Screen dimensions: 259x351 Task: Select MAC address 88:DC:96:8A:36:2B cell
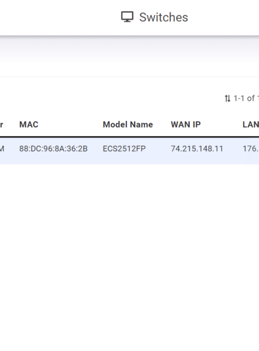click(53, 148)
